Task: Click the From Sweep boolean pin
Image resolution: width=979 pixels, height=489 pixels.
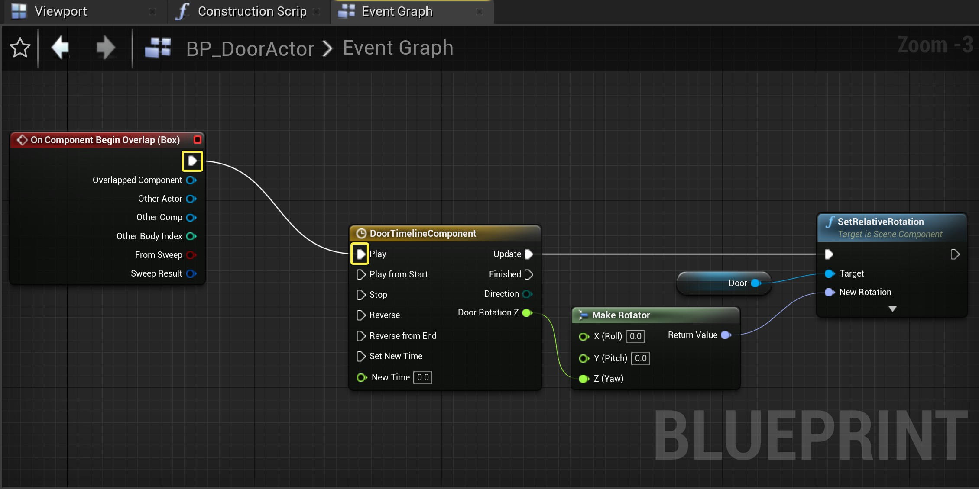Action: tap(191, 255)
